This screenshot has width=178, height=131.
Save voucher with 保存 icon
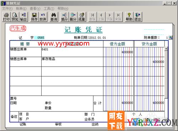click(34, 17)
